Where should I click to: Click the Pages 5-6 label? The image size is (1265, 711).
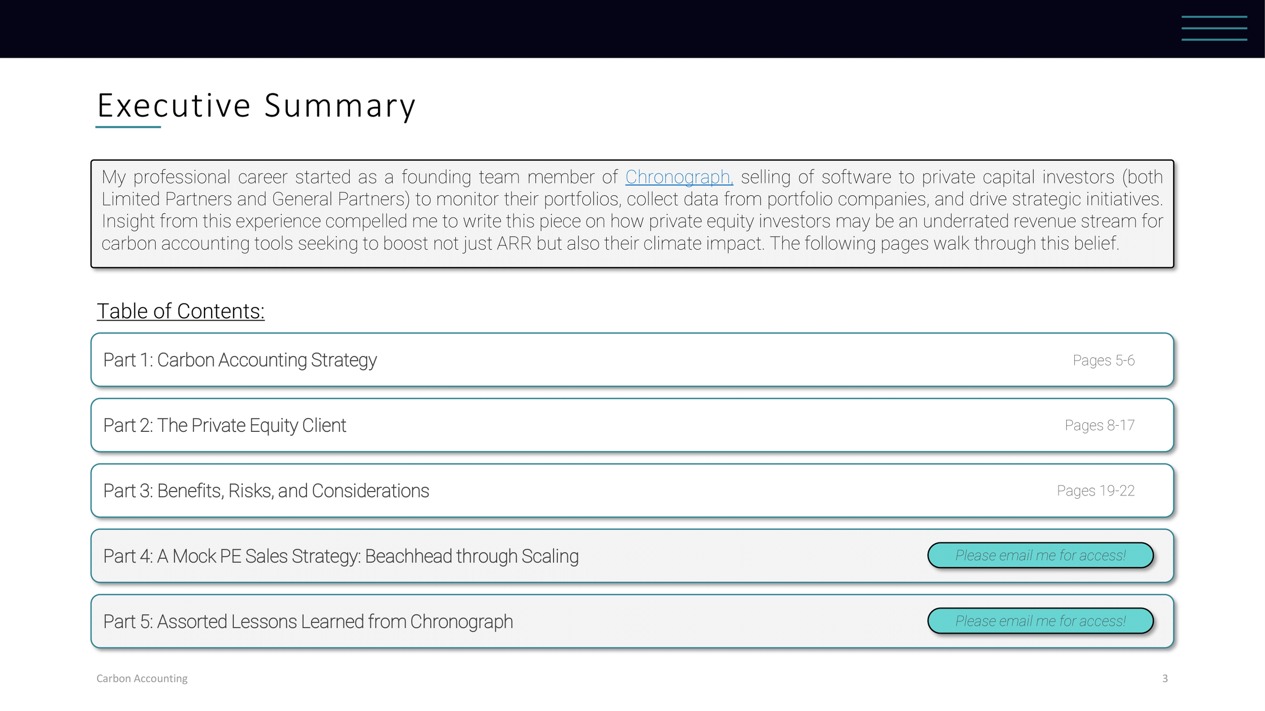click(1104, 360)
